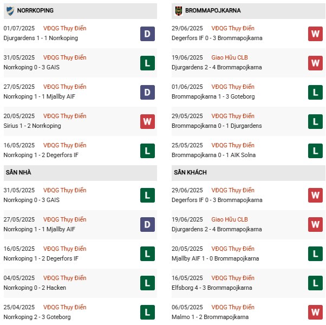Select the SÂN KHÁCH section header

point(190,172)
